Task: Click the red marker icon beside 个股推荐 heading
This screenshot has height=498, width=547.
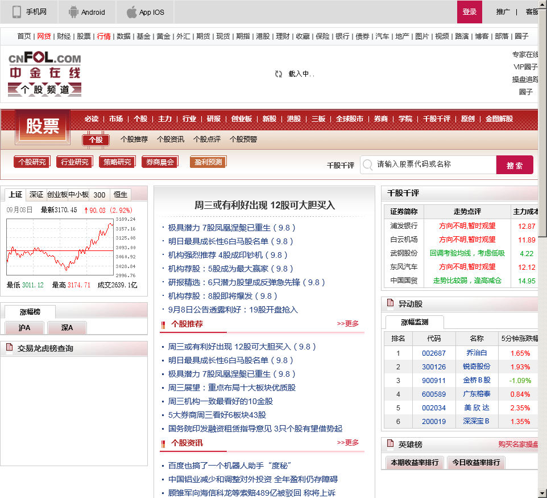Action: pyautogui.click(x=163, y=325)
